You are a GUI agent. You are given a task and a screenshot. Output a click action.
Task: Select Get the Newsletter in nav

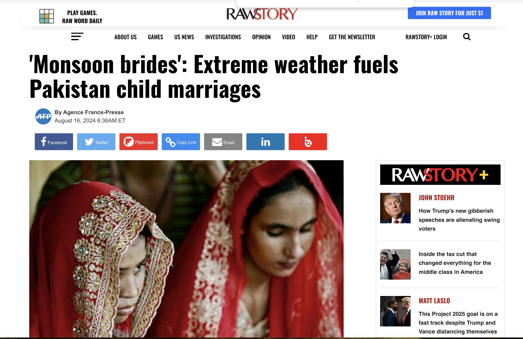(x=352, y=37)
